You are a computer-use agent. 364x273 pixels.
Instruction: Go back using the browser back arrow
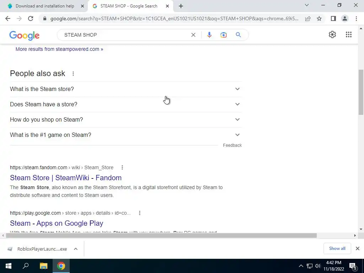[8, 18]
